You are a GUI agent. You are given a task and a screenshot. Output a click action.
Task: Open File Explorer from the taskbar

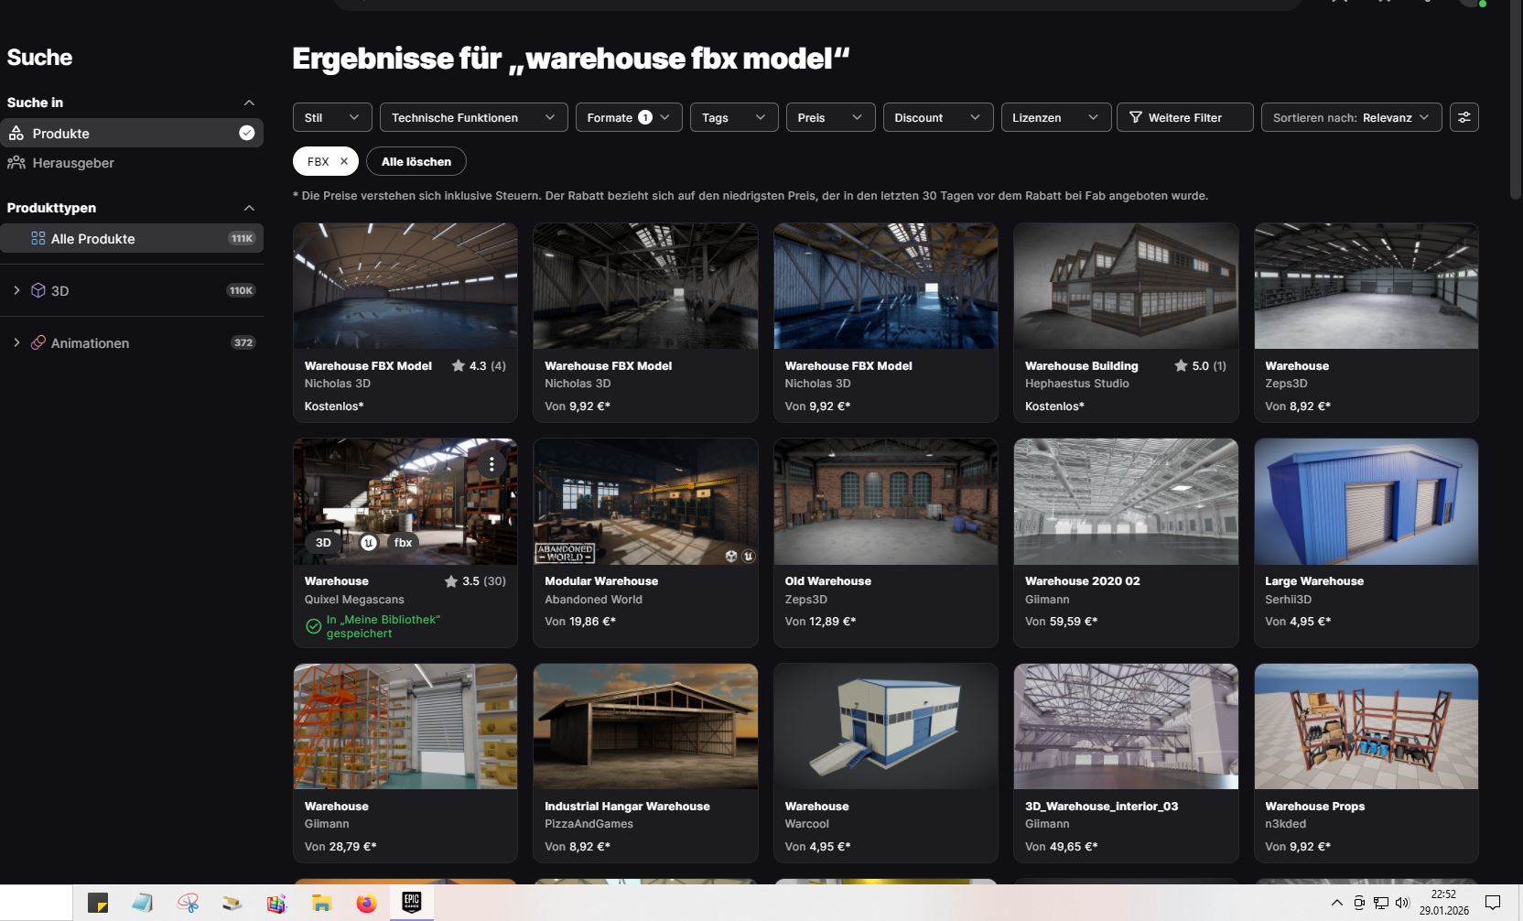click(321, 904)
